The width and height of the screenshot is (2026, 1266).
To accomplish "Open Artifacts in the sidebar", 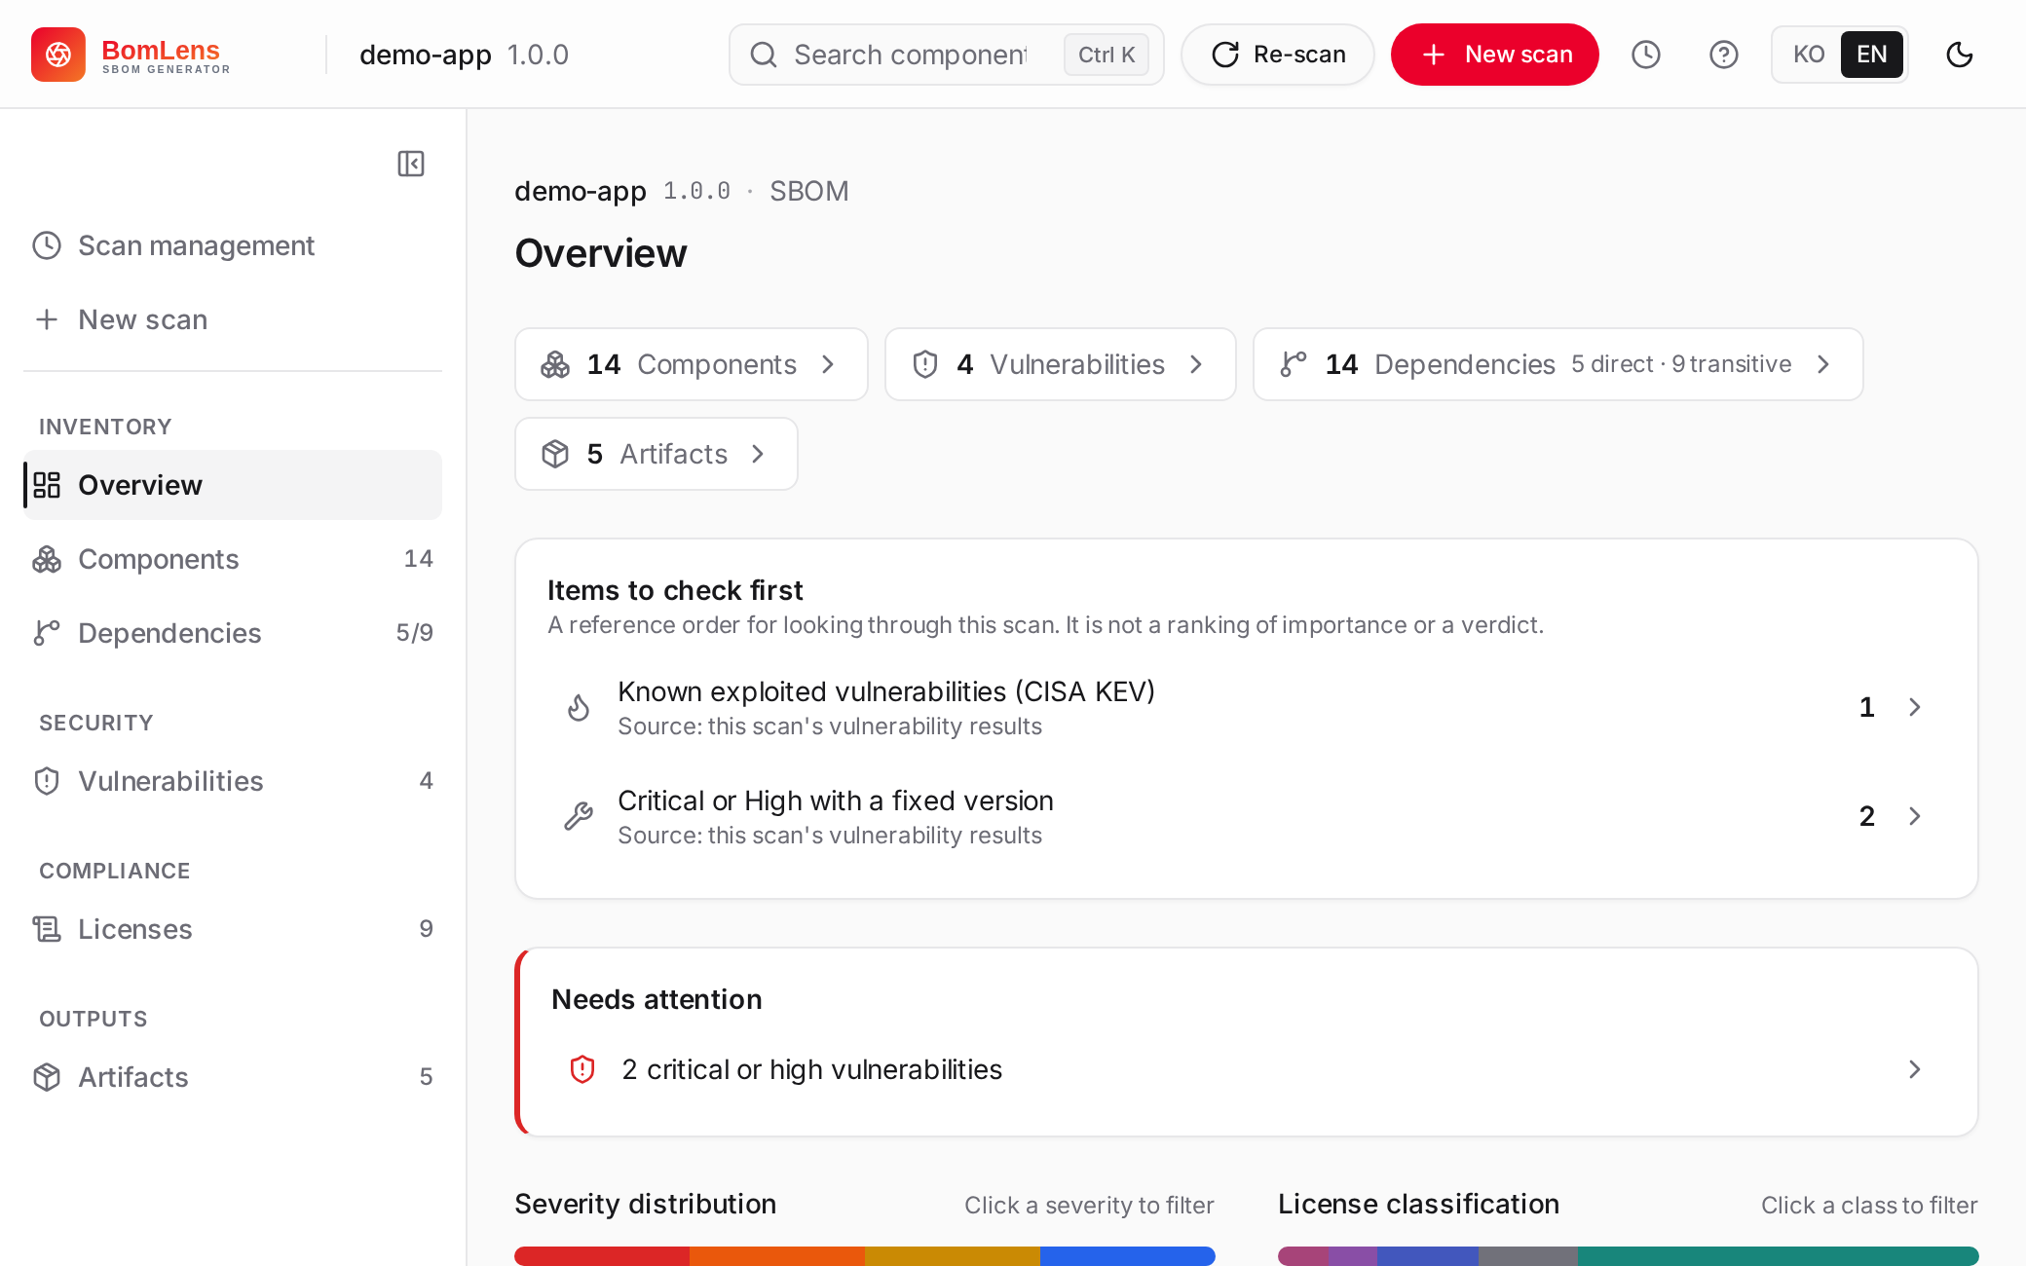I will (x=233, y=1077).
